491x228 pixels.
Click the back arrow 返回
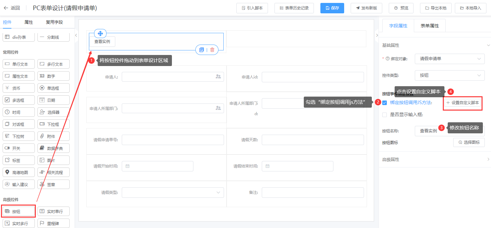(x=11, y=8)
